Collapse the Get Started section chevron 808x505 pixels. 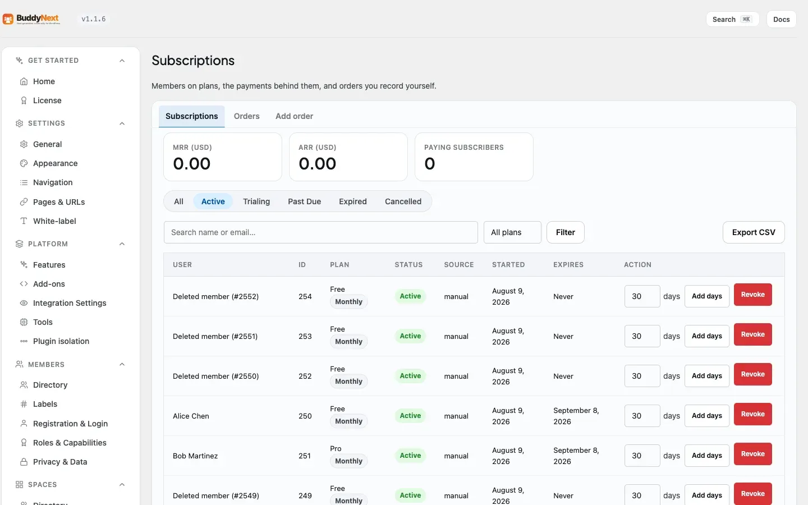coord(122,61)
